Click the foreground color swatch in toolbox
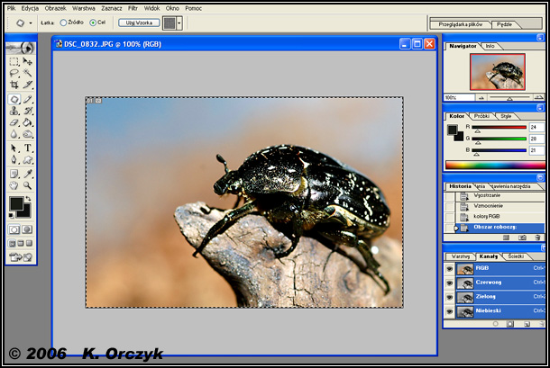550x368 pixels. click(15, 204)
